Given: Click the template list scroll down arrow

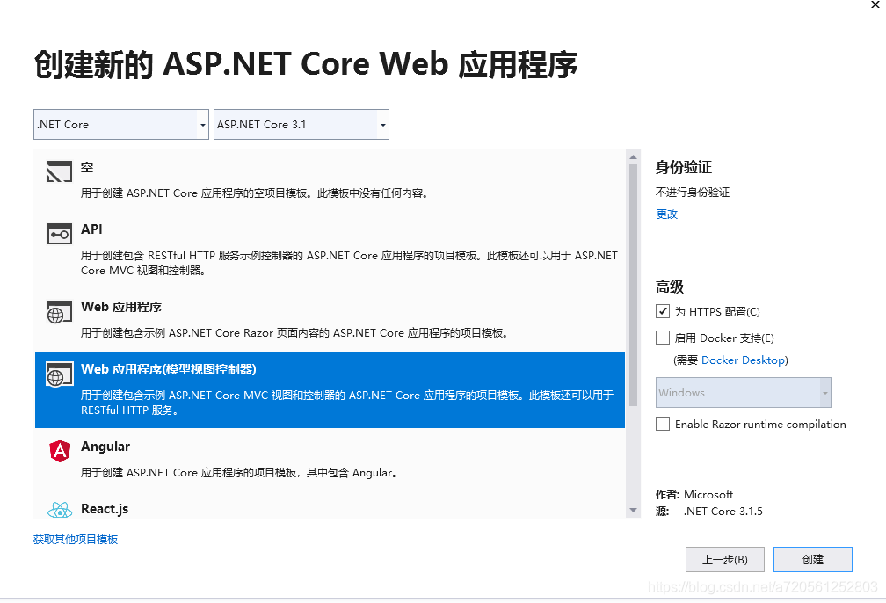Looking at the screenshot, I should [633, 511].
